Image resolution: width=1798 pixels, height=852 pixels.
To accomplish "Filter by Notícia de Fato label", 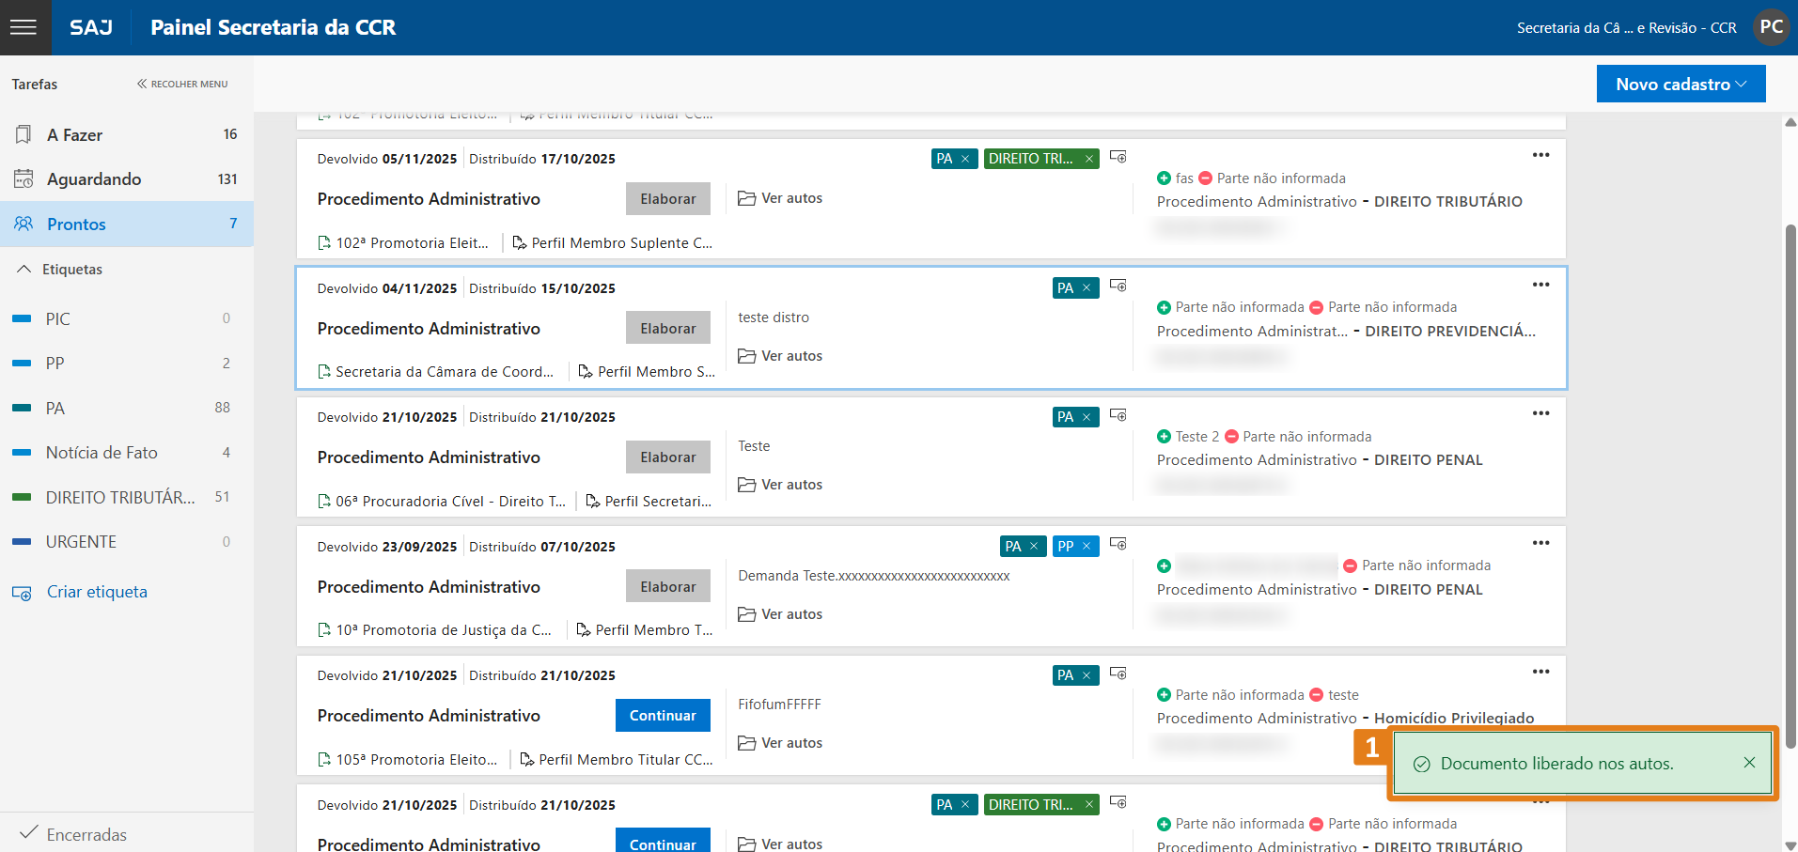I will point(102,453).
